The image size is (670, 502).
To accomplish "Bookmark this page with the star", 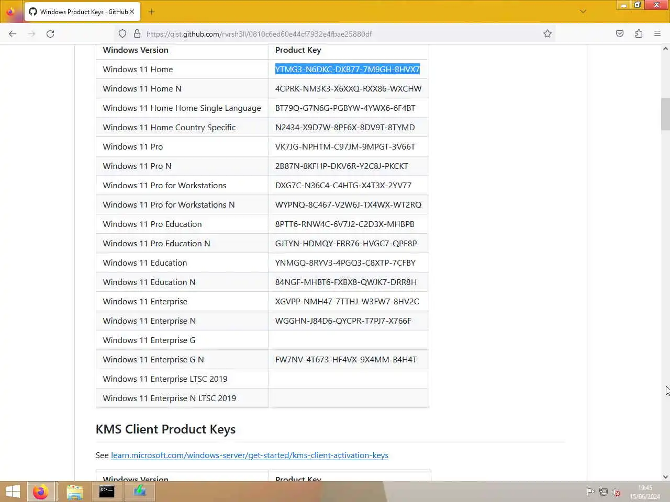I will tap(548, 34).
